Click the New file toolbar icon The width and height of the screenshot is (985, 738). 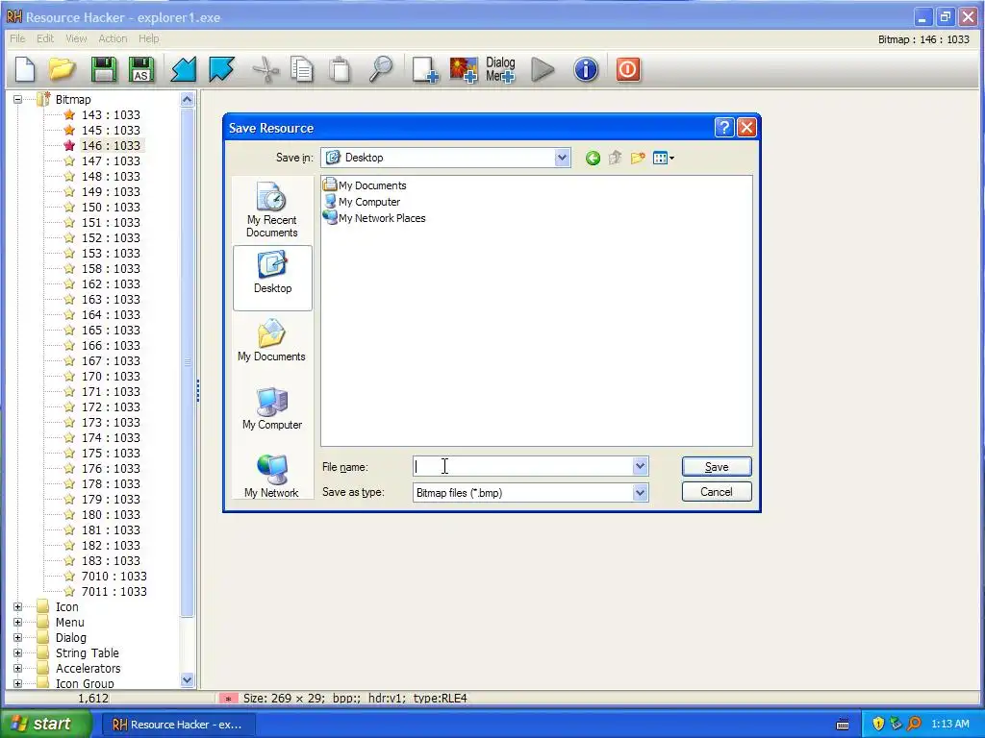[25, 69]
